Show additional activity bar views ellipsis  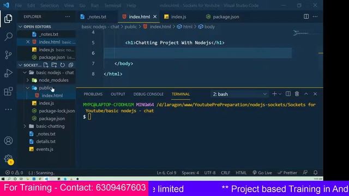click(x=8, y=109)
